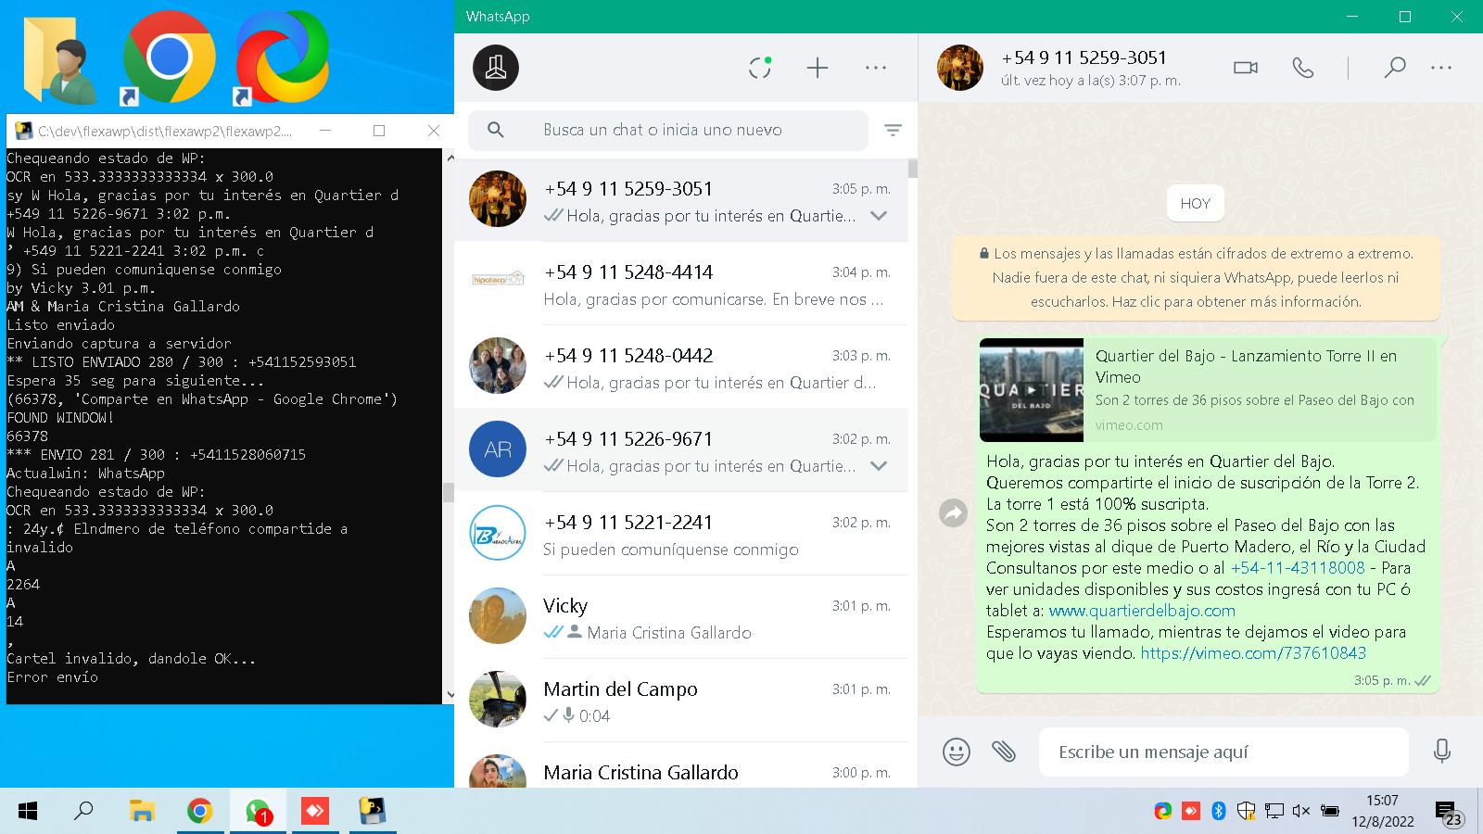Play the Quartier del Bajo video thumbnail
The height and width of the screenshot is (834, 1483).
coord(1032,390)
